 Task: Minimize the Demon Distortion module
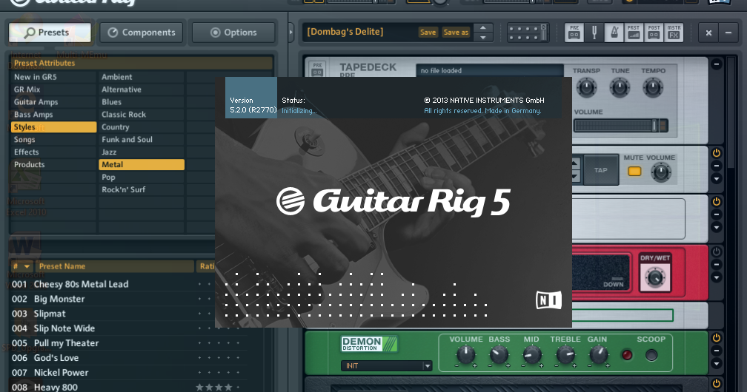click(x=716, y=351)
